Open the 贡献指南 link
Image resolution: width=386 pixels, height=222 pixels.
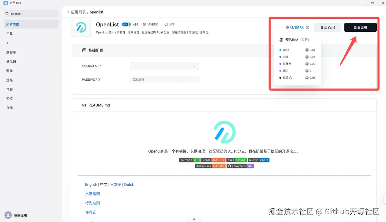click(x=92, y=194)
